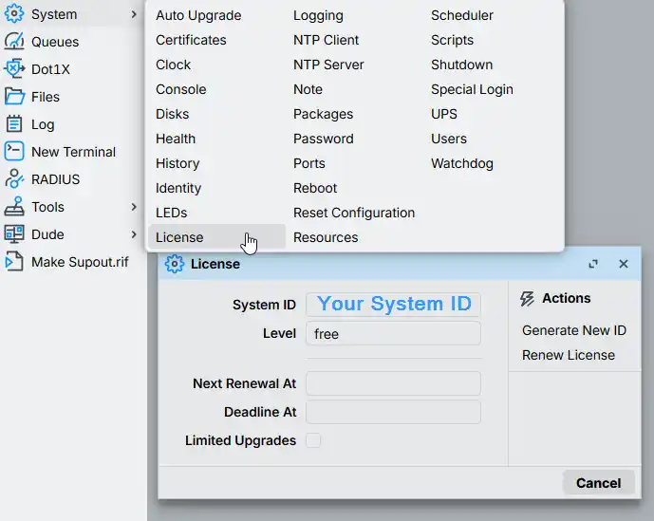Open Resources menu entry
Screen dimensions: 654x521
tap(326, 237)
